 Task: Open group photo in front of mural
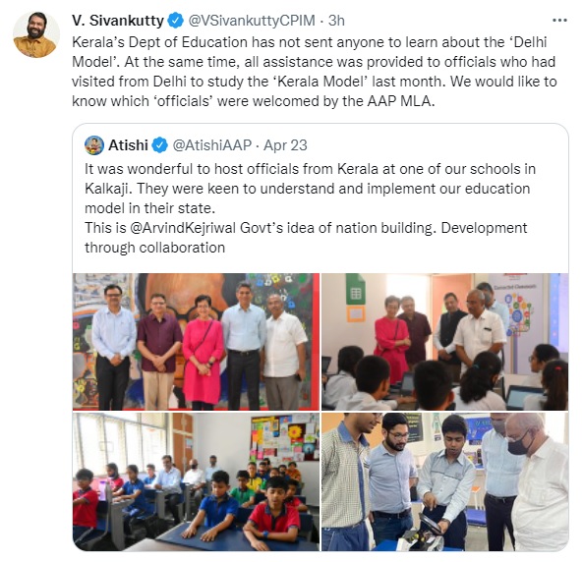tap(196, 342)
